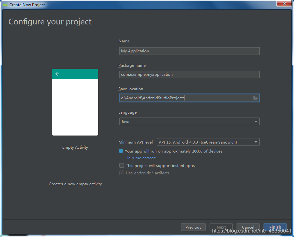Click the info icon about device coverage
Viewport: 294px width, 237px height.
121,151
